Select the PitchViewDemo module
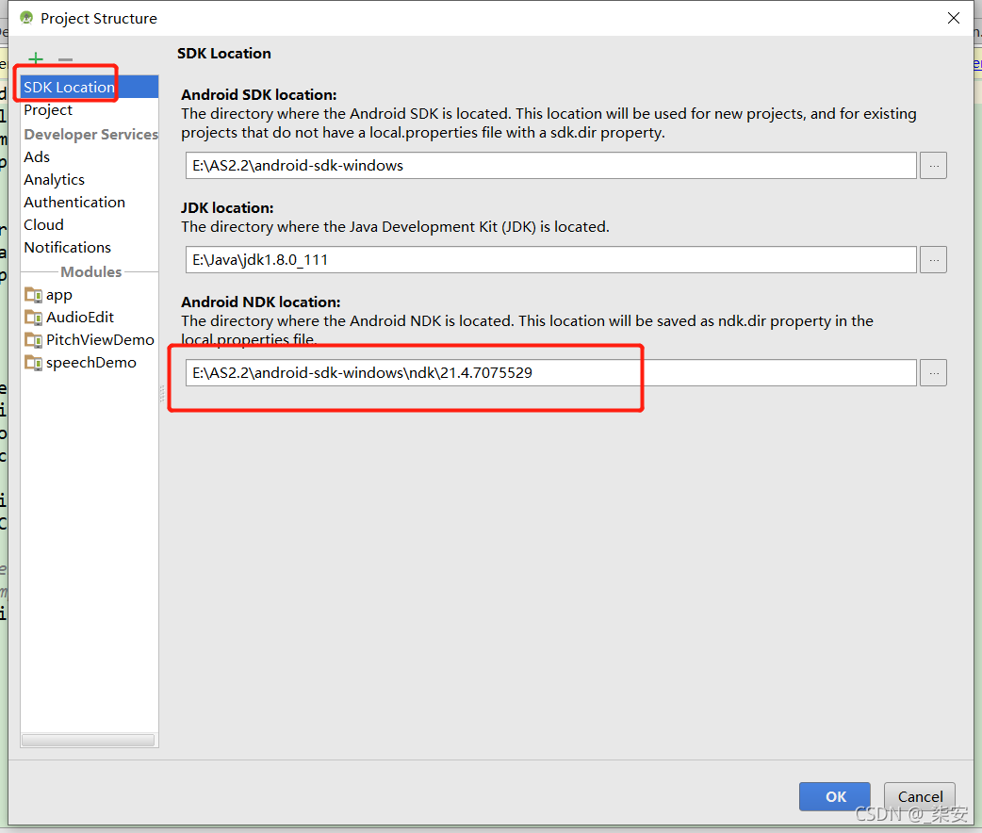This screenshot has width=982, height=833. (x=100, y=339)
